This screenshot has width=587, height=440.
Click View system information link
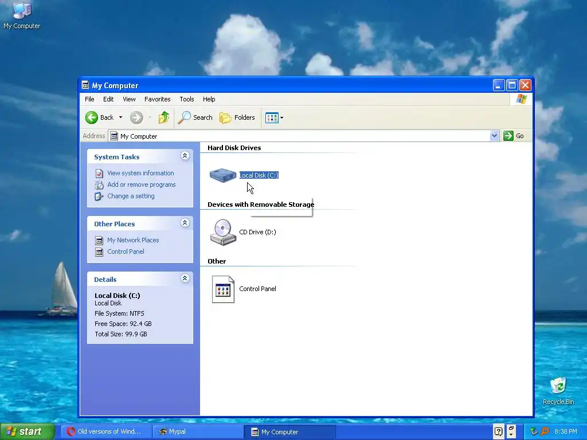coord(141,173)
